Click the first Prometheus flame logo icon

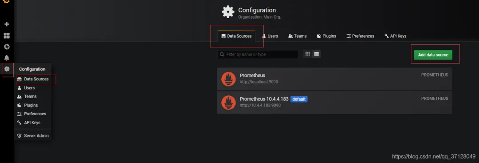pos(228,79)
